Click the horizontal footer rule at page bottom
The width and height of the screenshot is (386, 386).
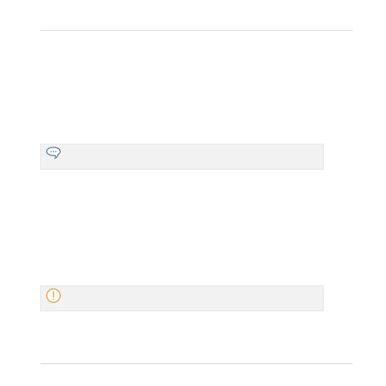196,364
